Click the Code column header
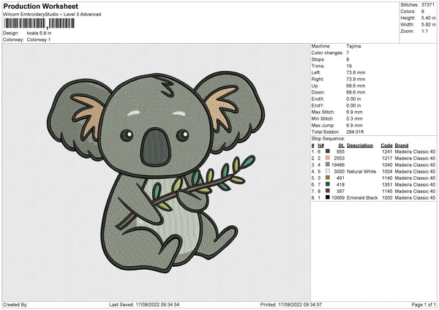The width and height of the screenshot is (439, 310). pos(387,145)
